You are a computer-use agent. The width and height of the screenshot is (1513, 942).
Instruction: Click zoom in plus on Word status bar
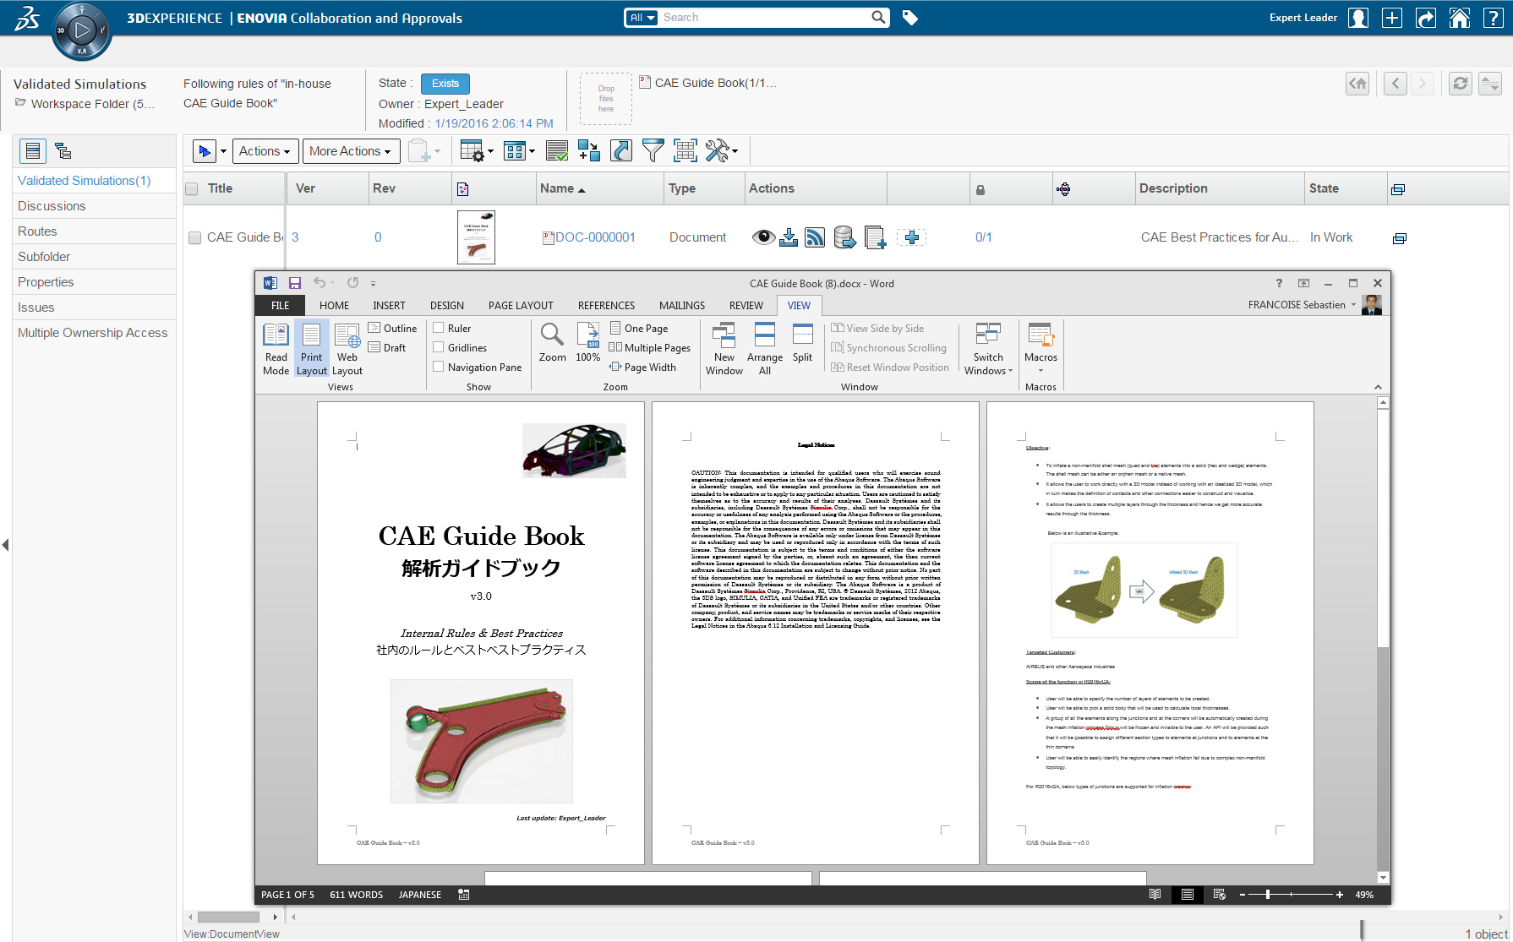1340,895
